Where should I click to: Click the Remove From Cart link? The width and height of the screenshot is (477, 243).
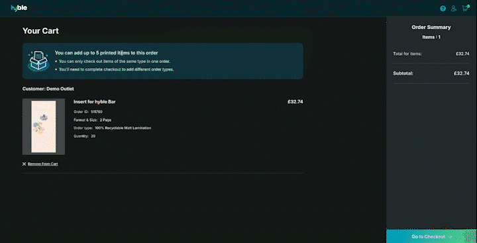click(43, 164)
